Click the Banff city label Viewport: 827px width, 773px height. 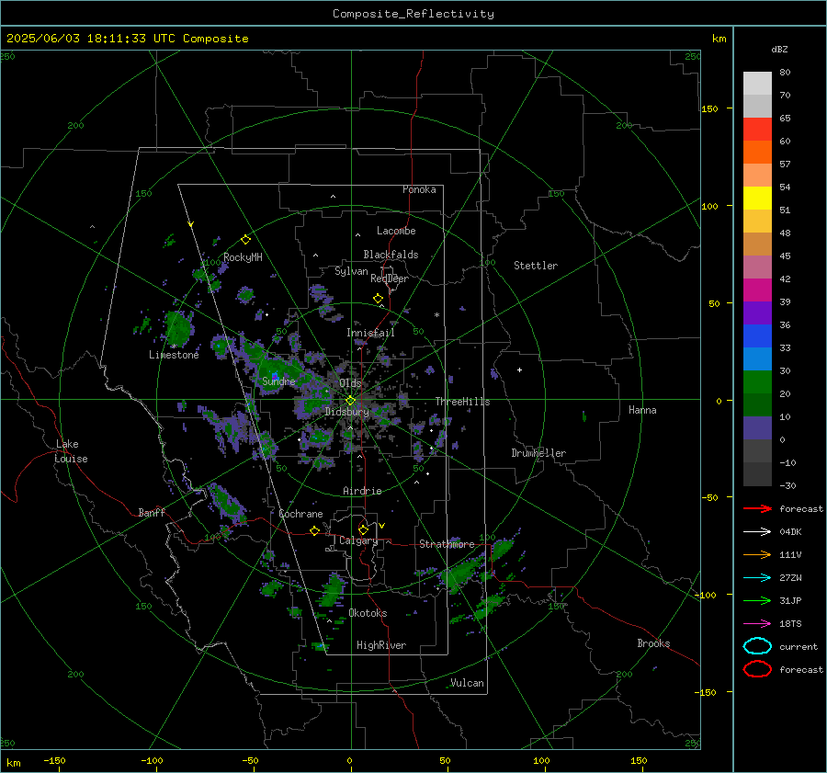click(x=152, y=512)
